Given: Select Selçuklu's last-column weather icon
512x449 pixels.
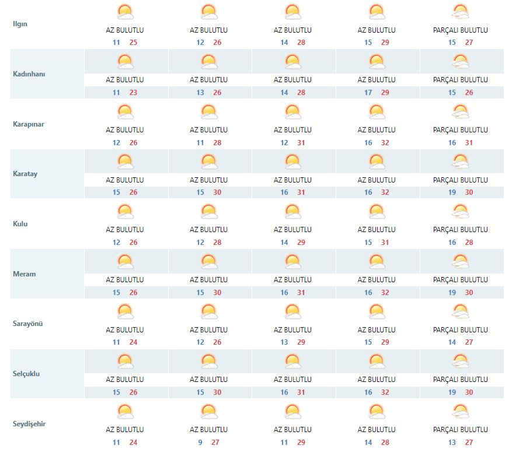Looking at the screenshot, I should [x=461, y=362].
